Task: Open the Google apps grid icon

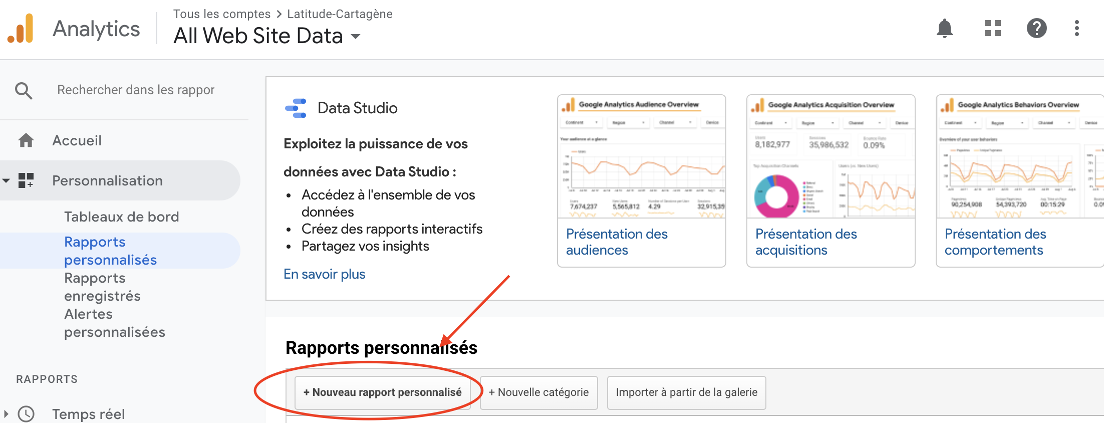Action: [992, 29]
